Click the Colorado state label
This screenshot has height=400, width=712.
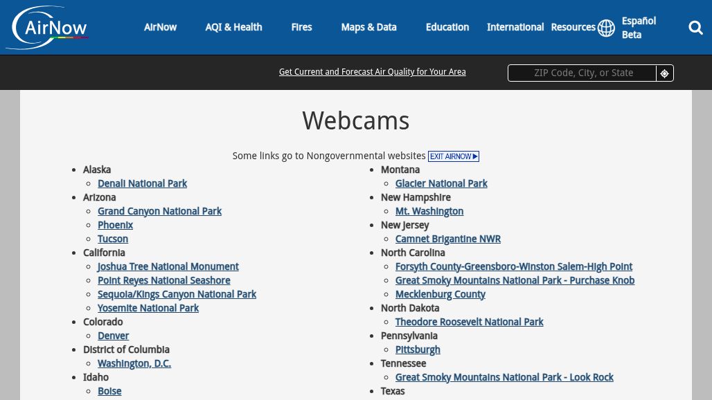pos(103,322)
